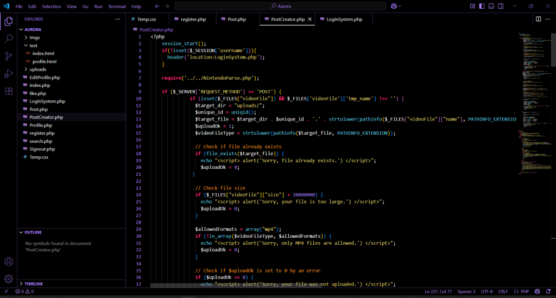Open notifications bell in status bar
This screenshot has height=298, width=556.
[x=548, y=291]
